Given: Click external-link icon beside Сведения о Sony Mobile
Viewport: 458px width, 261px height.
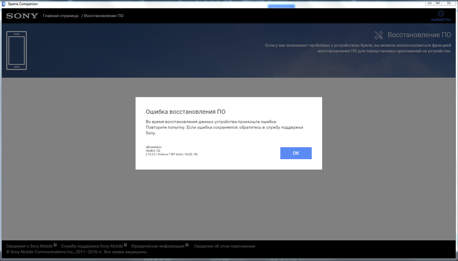Looking at the screenshot, I should (55, 245).
